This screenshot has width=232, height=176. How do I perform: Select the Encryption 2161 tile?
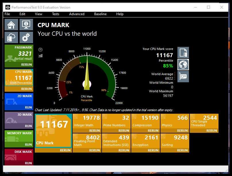pos(146,141)
